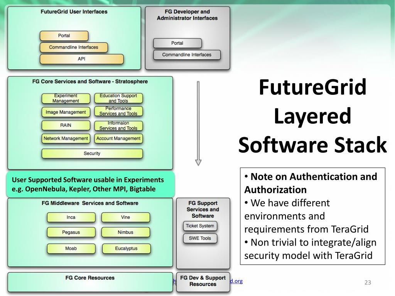This screenshot has height=296, width=395.
Task: Click the Vine box
Action: [125, 217]
